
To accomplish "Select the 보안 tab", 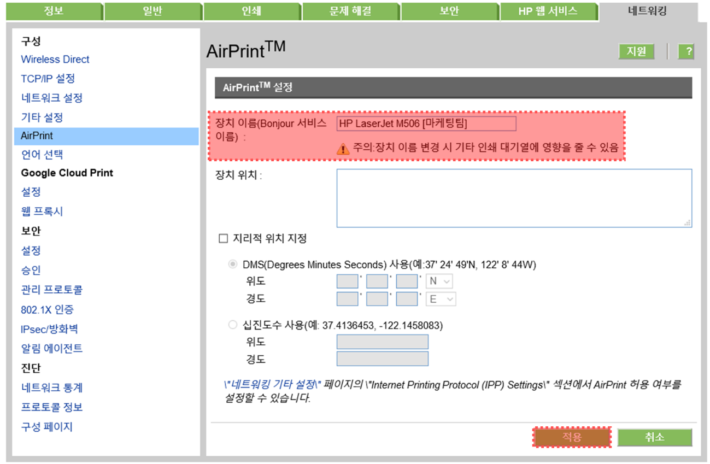I will [x=449, y=11].
